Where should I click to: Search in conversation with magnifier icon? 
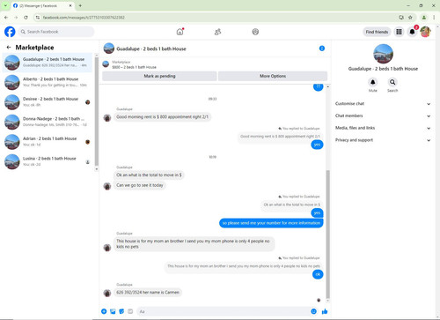[392, 82]
